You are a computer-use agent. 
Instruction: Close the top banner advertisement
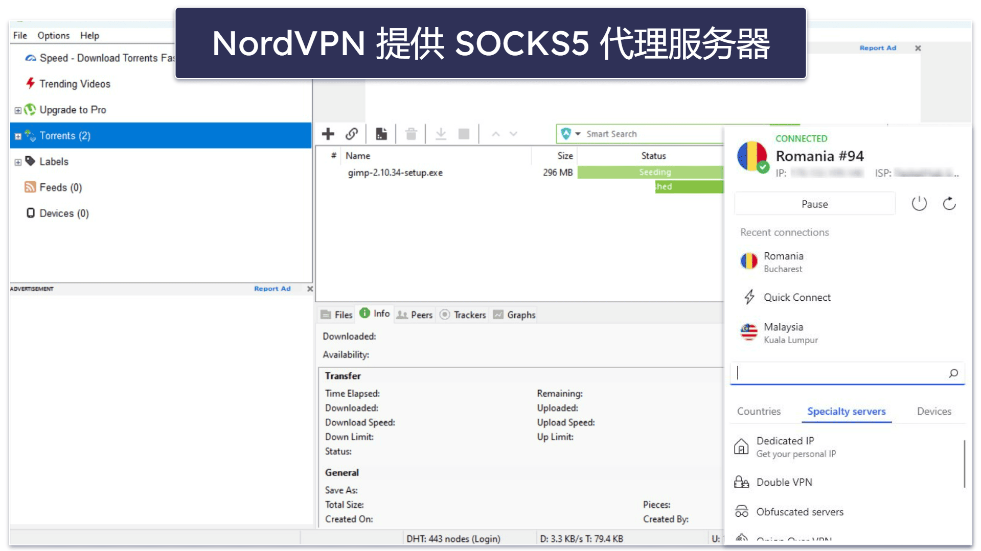coord(918,48)
